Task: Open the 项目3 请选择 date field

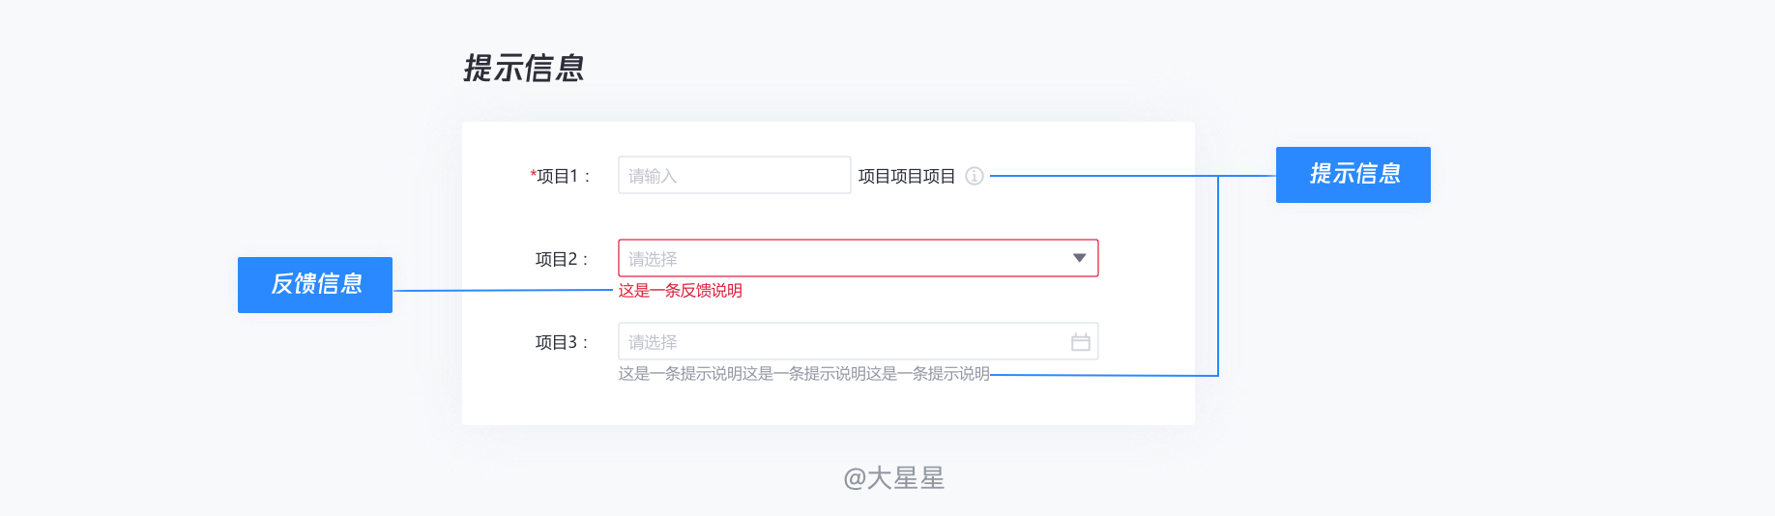Action: coord(858,341)
